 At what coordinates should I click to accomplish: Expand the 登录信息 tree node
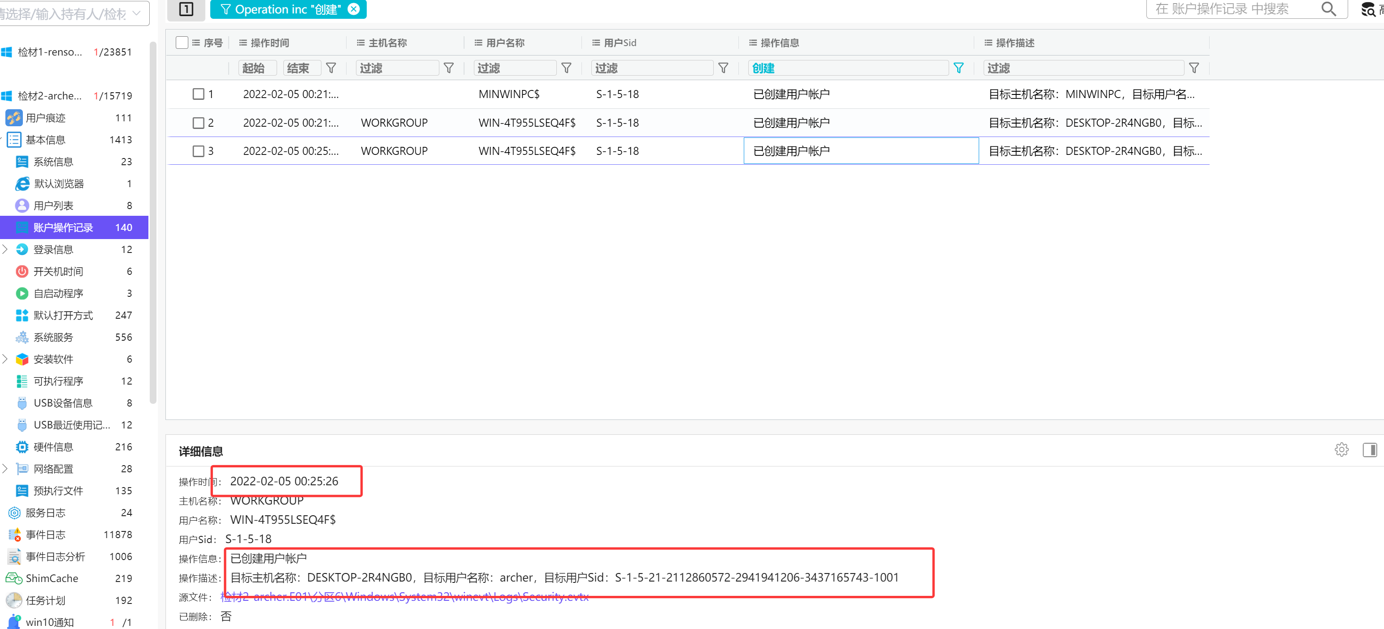coord(5,249)
